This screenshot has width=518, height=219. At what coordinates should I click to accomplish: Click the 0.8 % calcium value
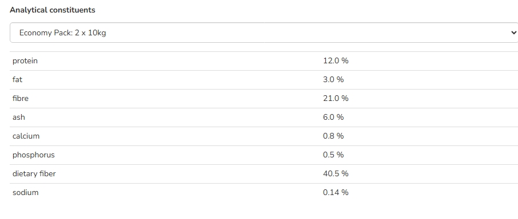tap(333, 136)
